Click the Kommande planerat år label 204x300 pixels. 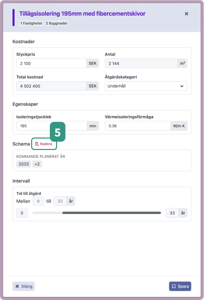40,156
